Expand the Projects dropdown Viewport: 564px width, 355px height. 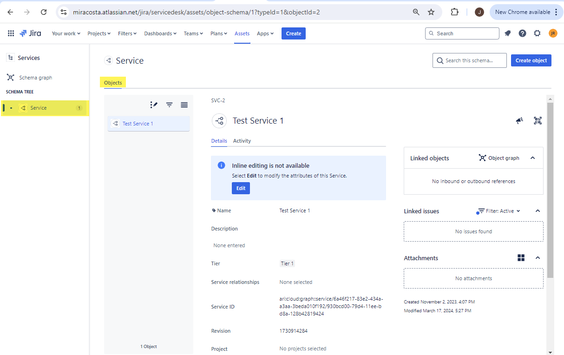click(99, 33)
